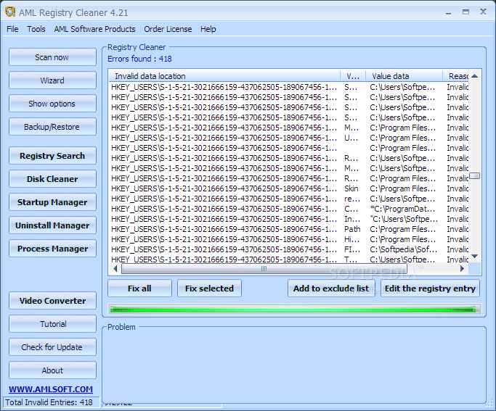Image resolution: width=496 pixels, height=411 pixels.
Task: Click Show options button
Action: pyautogui.click(x=52, y=104)
